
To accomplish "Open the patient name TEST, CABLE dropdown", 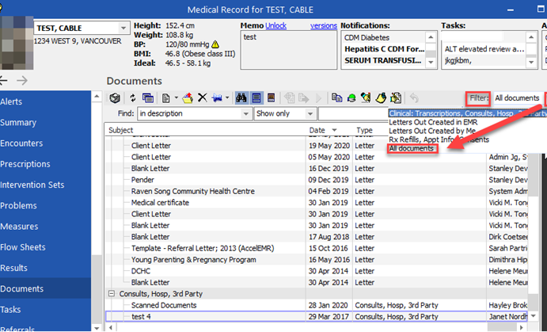I will (x=123, y=29).
